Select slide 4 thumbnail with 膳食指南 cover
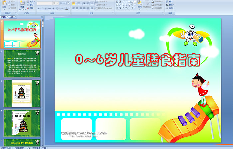Image resolution: width=233 pixels, height=149 pixels. pyautogui.click(x=22, y=123)
